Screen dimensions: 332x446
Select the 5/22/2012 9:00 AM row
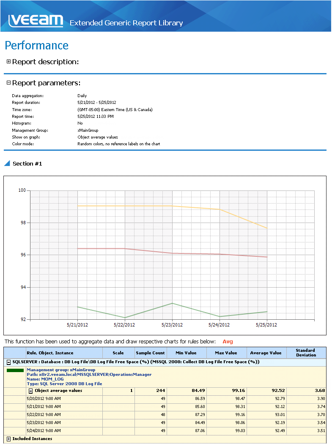(165, 415)
